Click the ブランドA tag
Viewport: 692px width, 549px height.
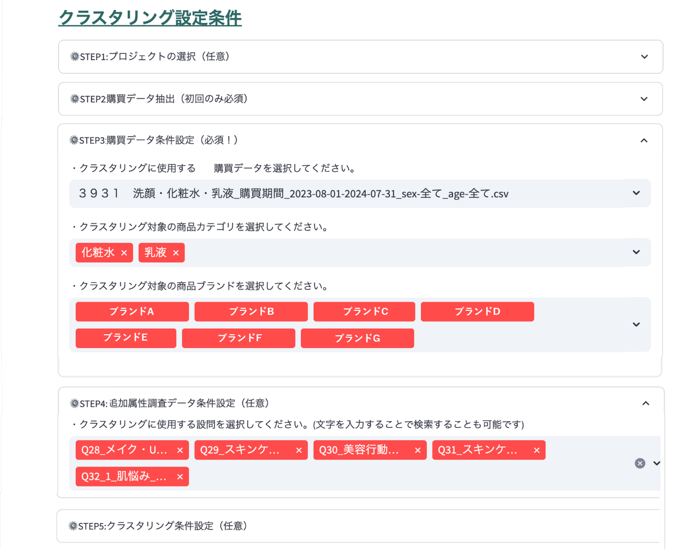tap(132, 312)
